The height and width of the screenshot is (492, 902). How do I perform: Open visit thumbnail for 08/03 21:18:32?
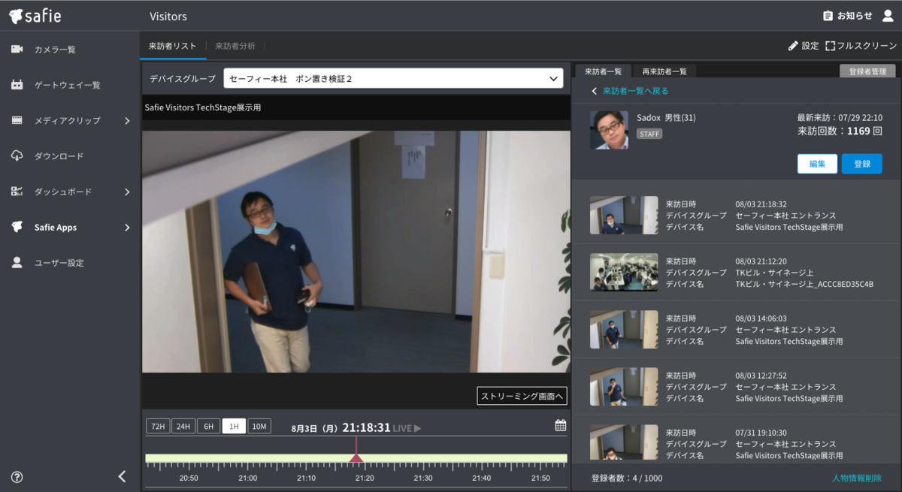click(x=624, y=215)
